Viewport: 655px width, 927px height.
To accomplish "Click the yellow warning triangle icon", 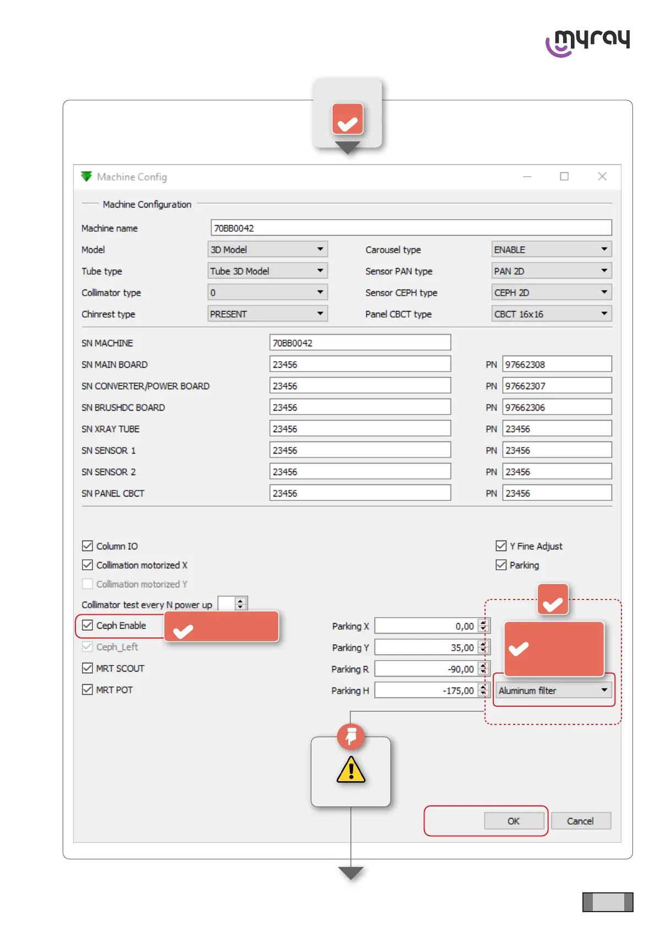I will [351, 770].
